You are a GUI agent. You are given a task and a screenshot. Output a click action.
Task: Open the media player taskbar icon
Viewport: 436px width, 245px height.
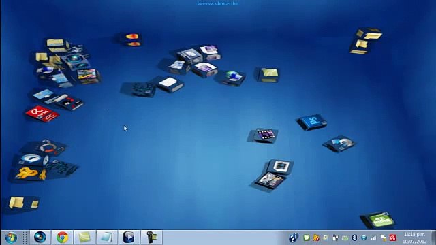coord(129,238)
